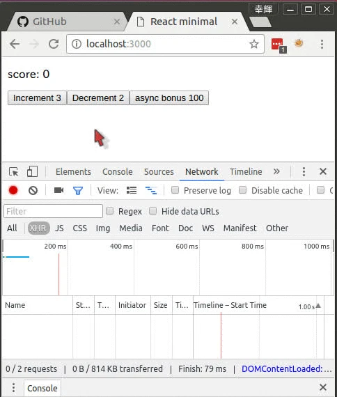Open DevTools customize three-dot menu
This screenshot has height=397, width=337.
coord(304,171)
